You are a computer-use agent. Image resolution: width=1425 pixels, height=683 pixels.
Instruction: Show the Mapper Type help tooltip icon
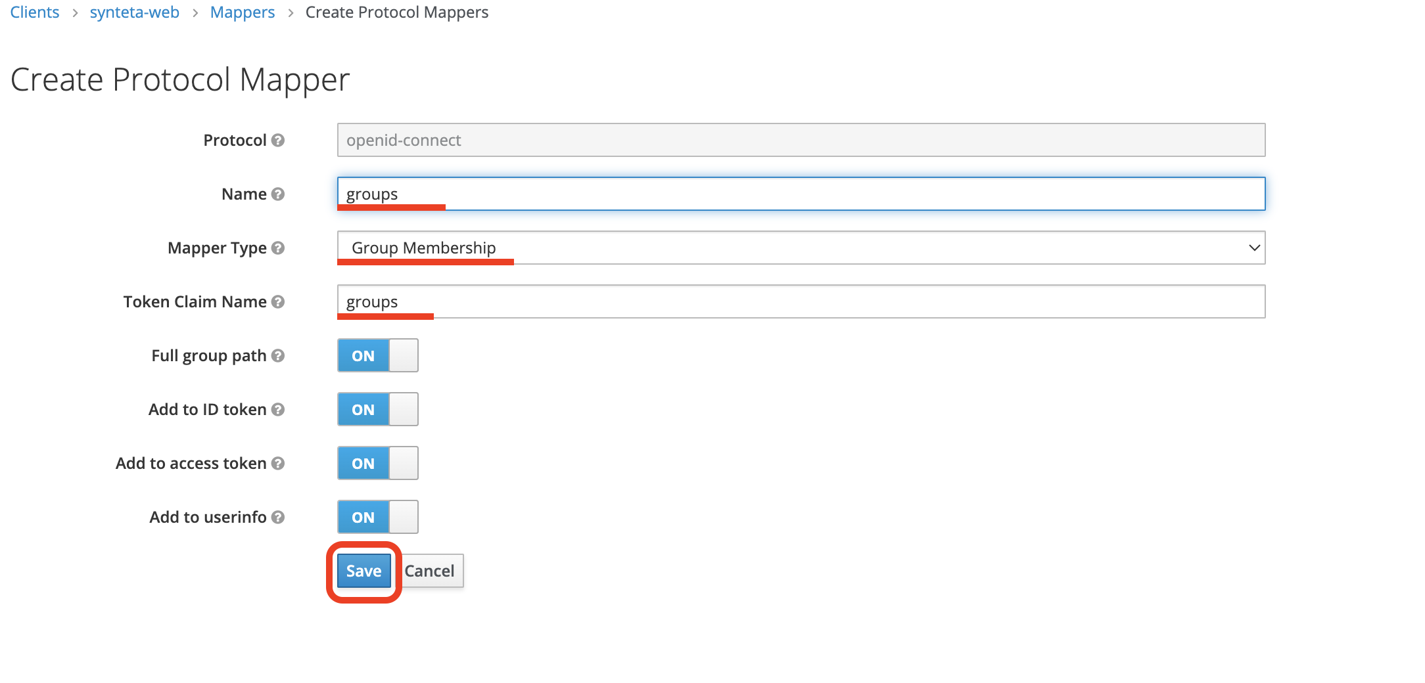(278, 248)
